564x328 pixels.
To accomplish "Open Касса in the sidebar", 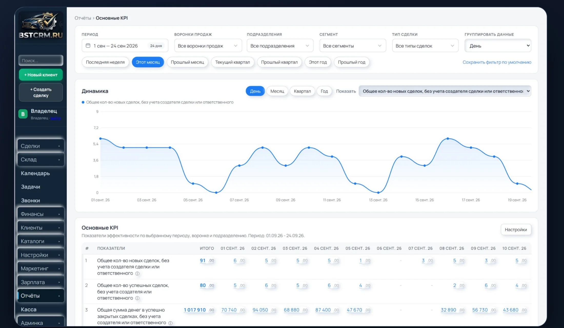I will (29, 309).
